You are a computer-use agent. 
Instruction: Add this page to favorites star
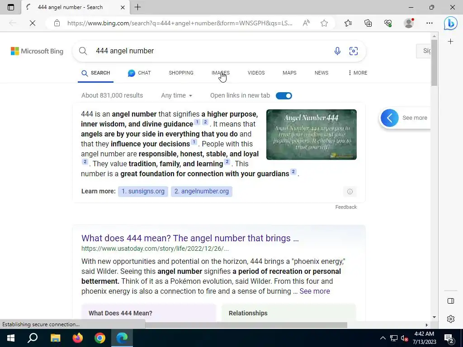324,23
